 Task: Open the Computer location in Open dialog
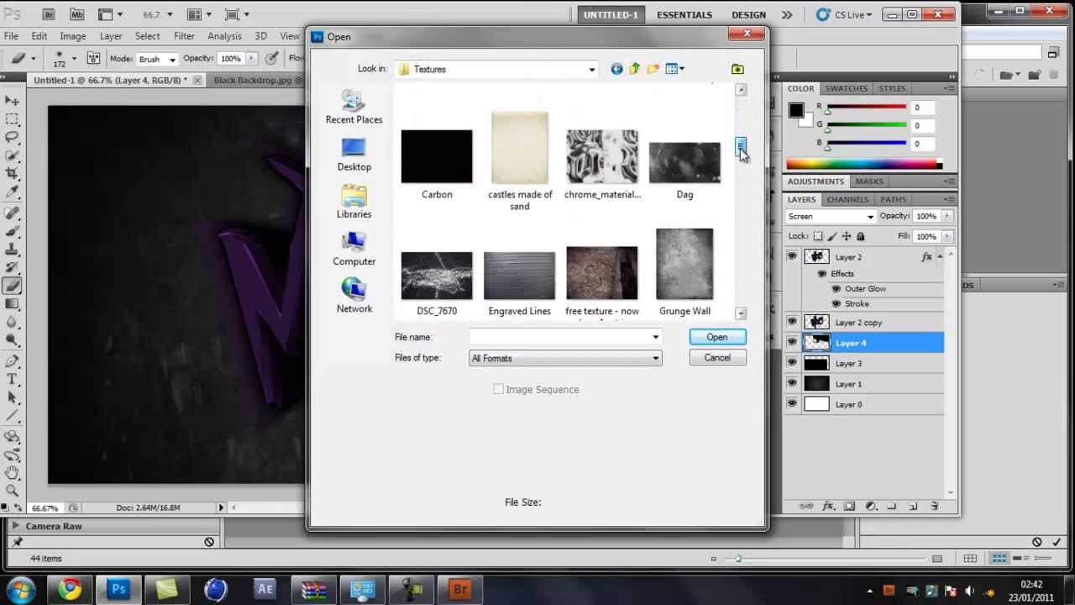(x=354, y=250)
